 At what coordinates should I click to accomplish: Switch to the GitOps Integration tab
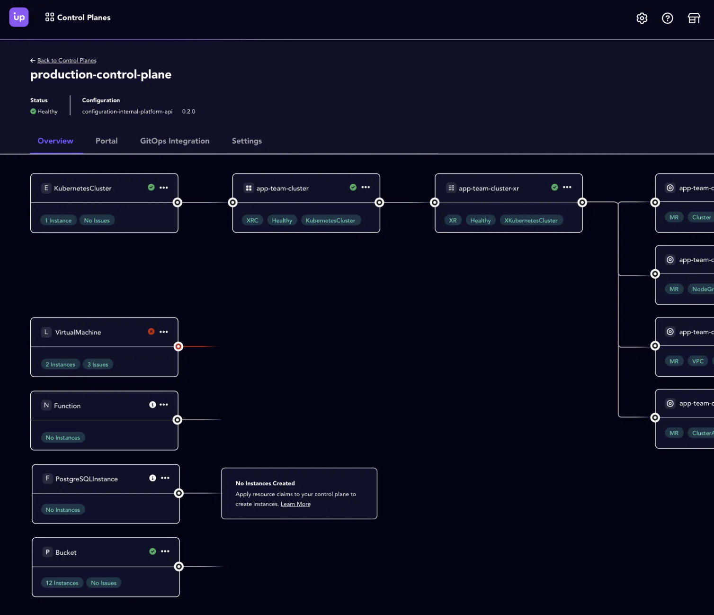tap(174, 141)
